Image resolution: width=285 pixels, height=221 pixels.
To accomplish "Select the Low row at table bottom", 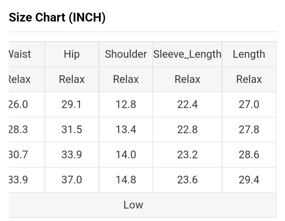I will (133, 205).
